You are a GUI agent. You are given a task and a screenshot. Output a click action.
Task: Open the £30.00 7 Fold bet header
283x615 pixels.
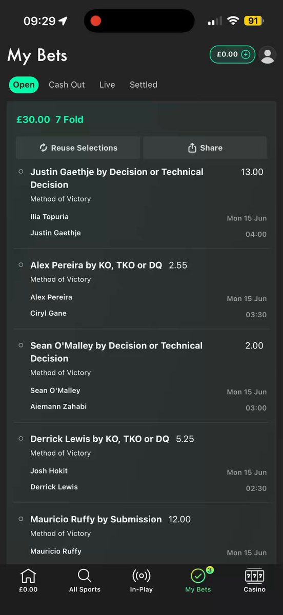50,119
